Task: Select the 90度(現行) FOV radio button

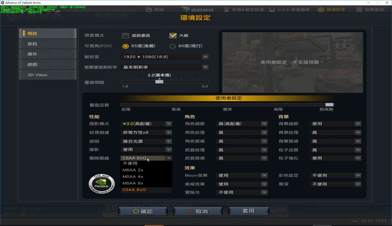Action: tap(173, 46)
